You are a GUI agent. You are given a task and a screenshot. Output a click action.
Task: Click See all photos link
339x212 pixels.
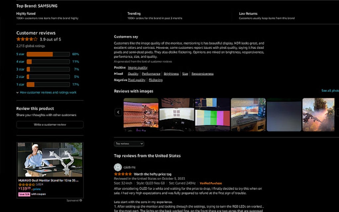pos(330,90)
